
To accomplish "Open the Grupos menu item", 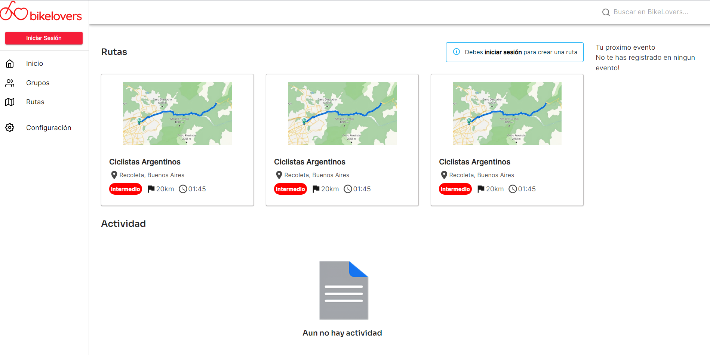I will point(44,83).
